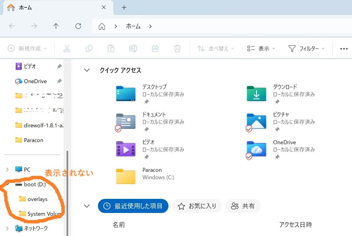
Task: Go up one folder level
Action: [x=56, y=26]
